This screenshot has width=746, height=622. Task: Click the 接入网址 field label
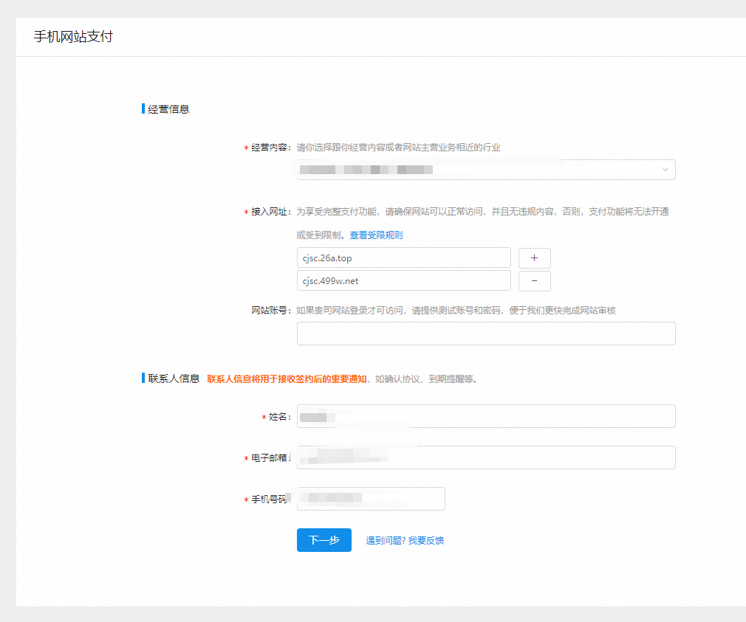coord(270,212)
